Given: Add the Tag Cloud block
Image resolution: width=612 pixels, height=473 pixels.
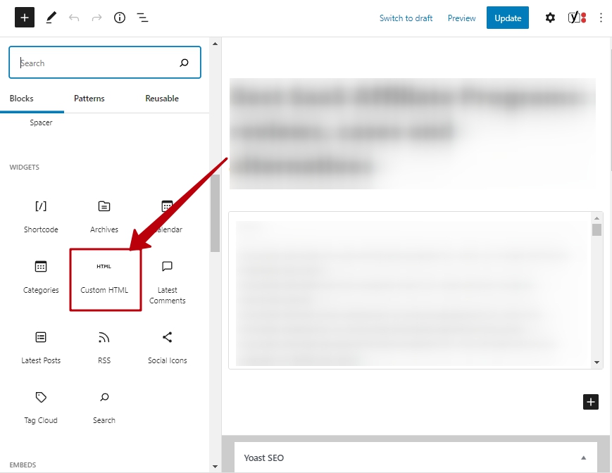Looking at the screenshot, I should (41, 407).
